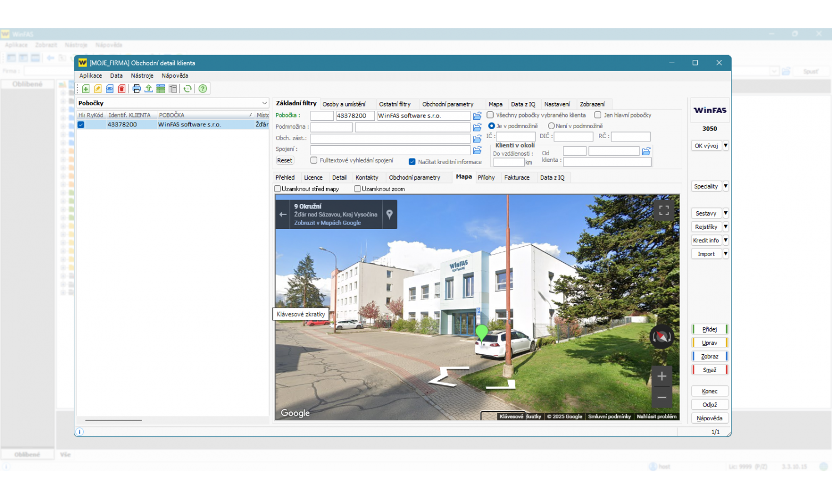Check Jen hlavní pobočky option
This screenshot has height=499, width=832.
click(598, 115)
